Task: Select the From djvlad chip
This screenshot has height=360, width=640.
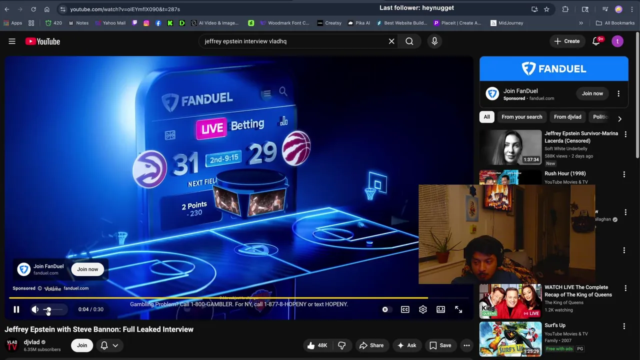Action: 567,117
